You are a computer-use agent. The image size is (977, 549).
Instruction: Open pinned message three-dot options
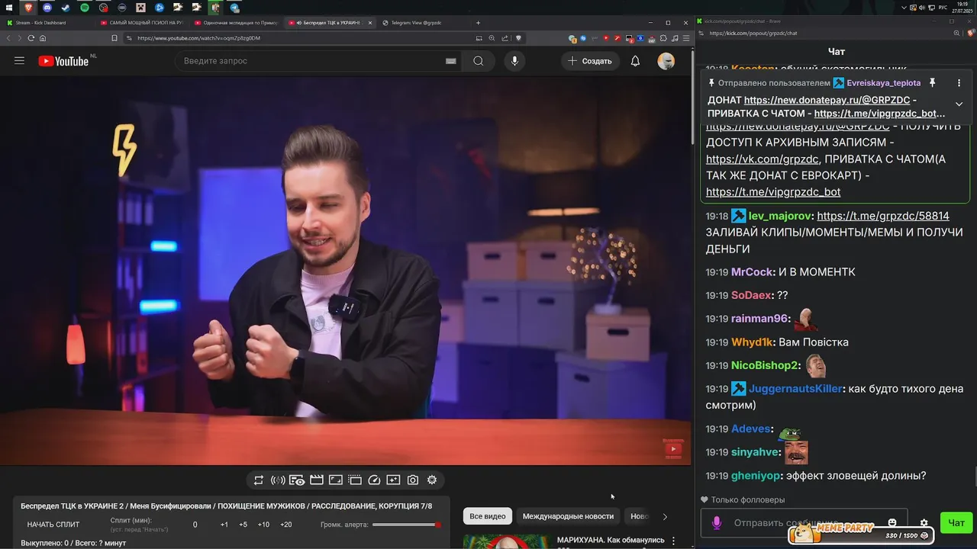[959, 83]
